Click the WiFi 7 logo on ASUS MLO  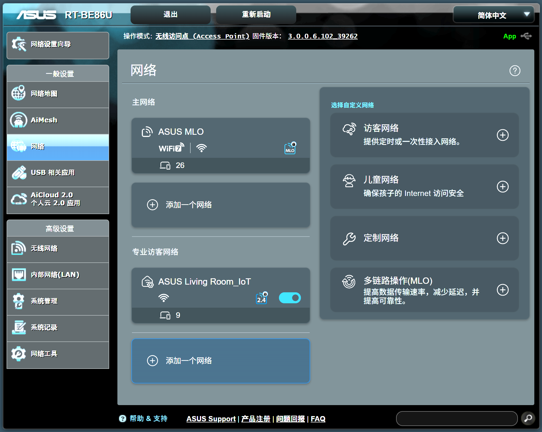pos(171,148)
